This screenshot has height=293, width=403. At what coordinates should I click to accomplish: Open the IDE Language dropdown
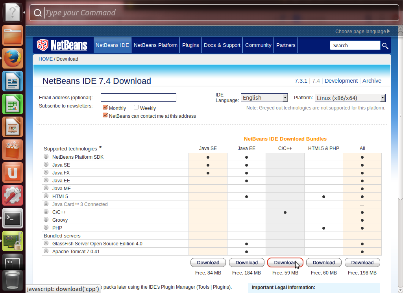pos(264,98)
